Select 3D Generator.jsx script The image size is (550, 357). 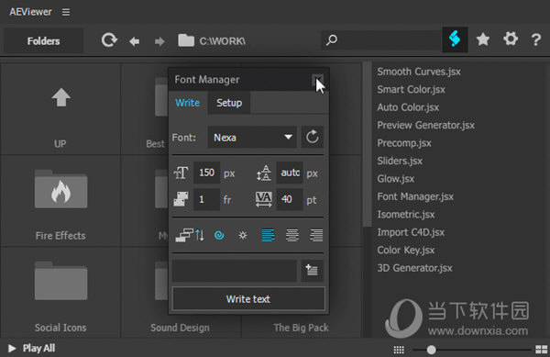point(414,268)
